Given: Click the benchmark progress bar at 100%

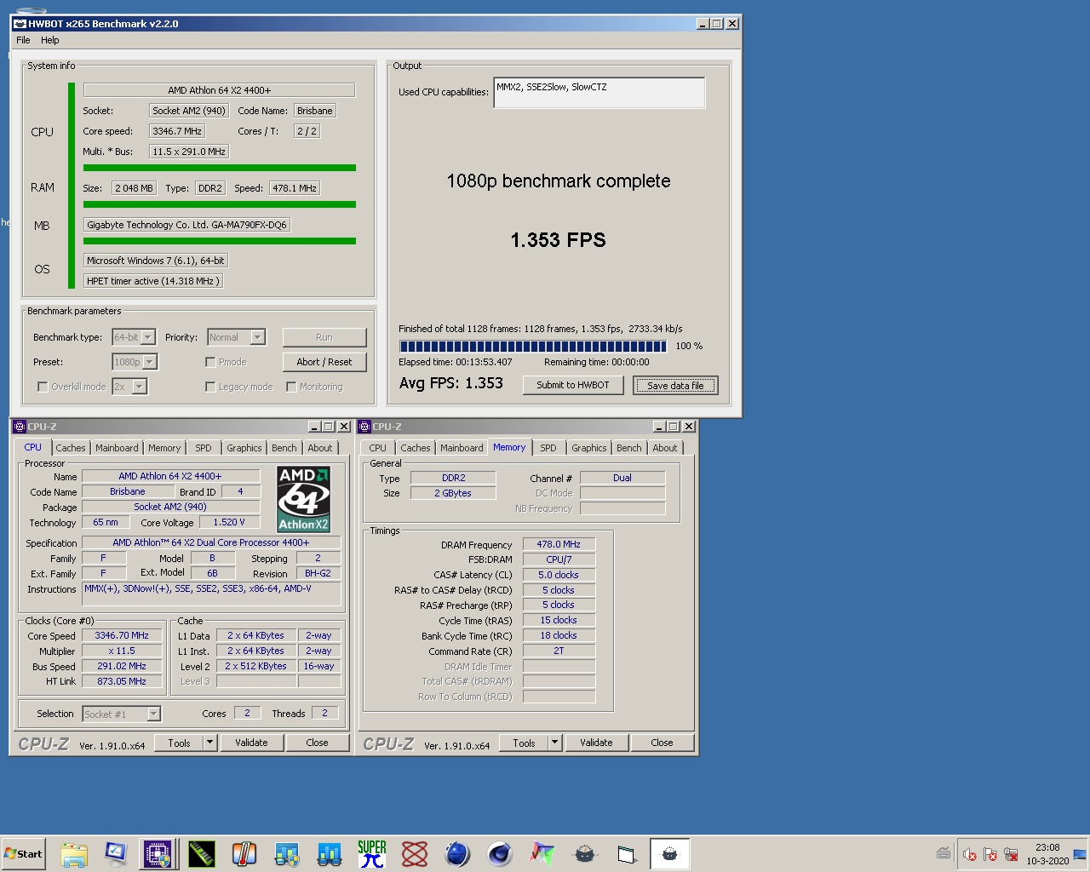Looking at the screenshot, I should pyautogui.click(x=533, y=346).
